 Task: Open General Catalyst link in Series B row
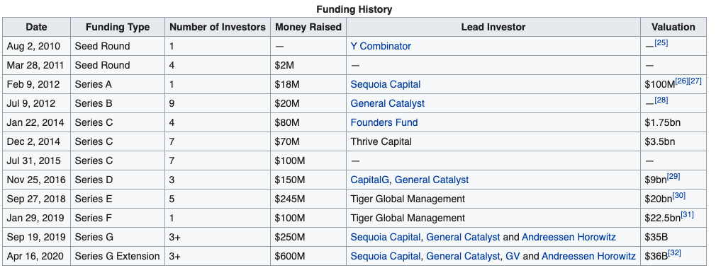coord(387,103)
